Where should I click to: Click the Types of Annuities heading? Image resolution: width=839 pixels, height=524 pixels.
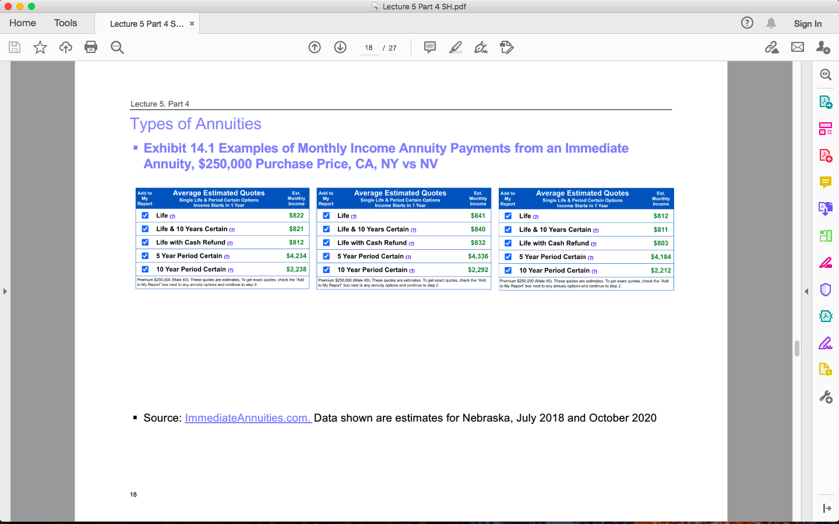[x=196, y=124]
